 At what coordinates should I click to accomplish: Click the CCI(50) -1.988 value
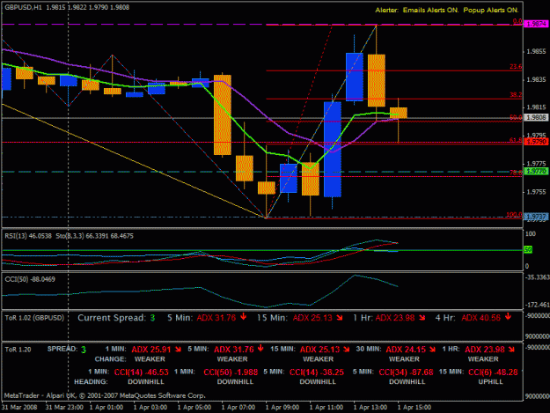[231, 372]
